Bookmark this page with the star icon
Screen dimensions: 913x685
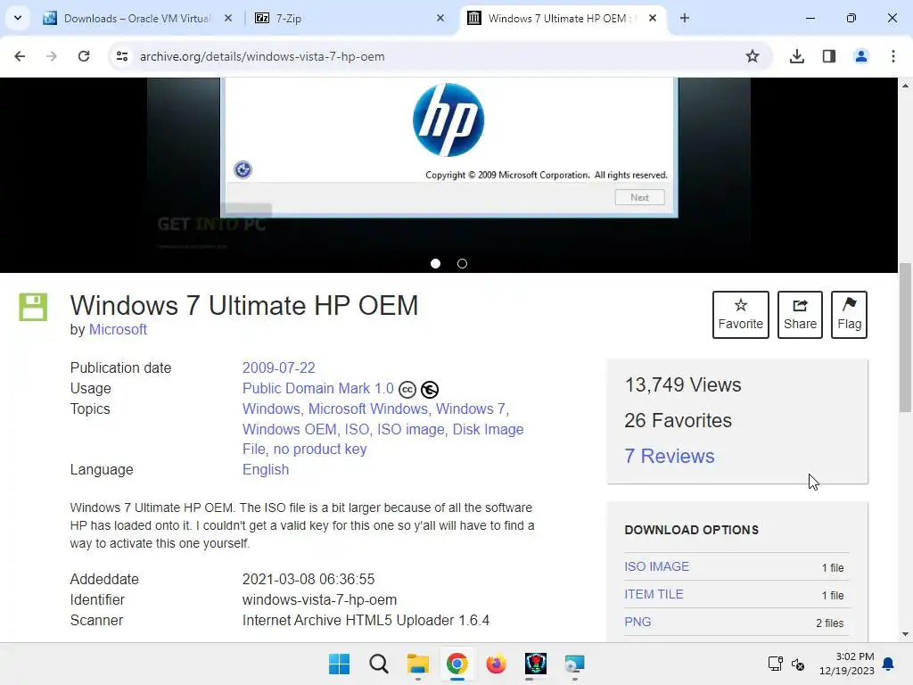tap(753, 56)
